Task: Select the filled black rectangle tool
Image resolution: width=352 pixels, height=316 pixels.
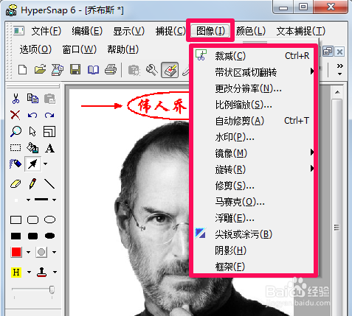Action: click(16, 236)
